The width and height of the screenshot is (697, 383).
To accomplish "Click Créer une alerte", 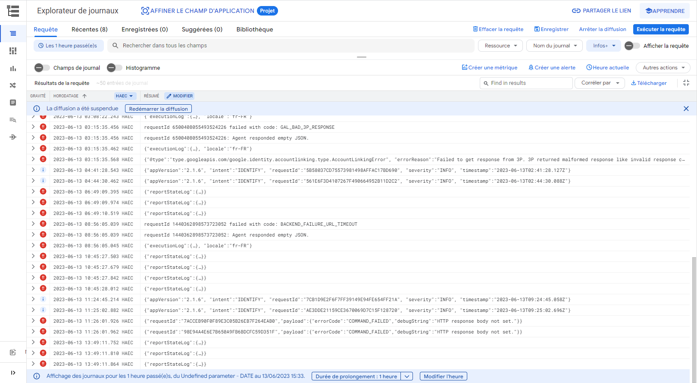I will (552, 68).
